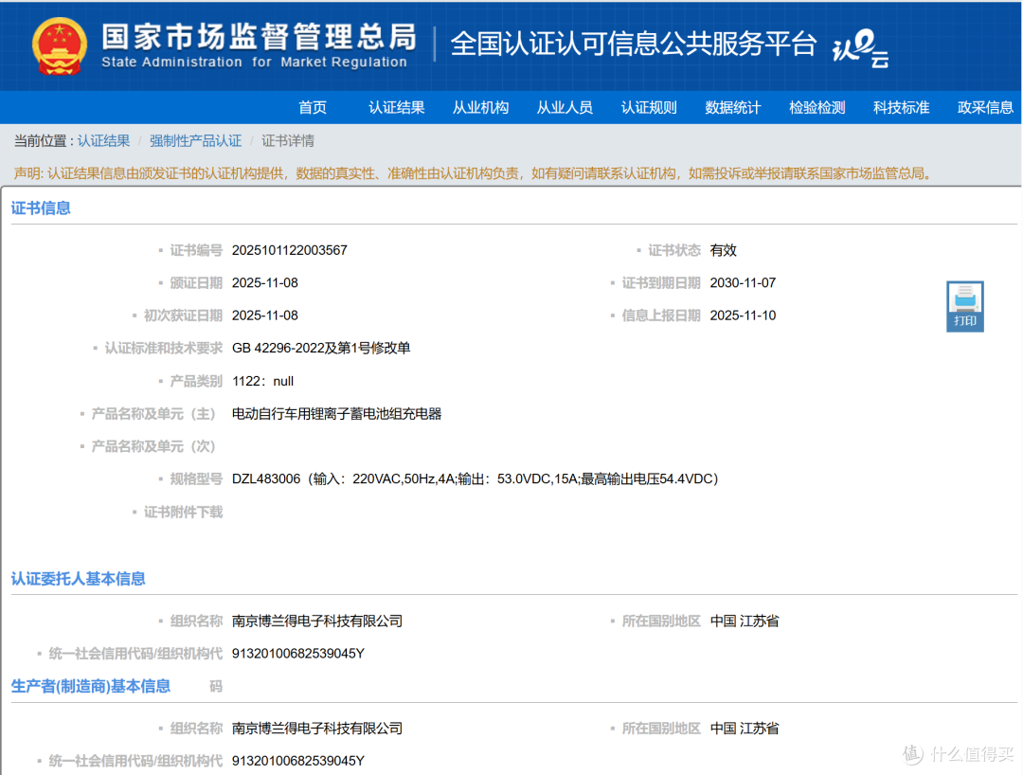Open the 政采信息 menu item
1023x775 pixels.
click(985, 108)
